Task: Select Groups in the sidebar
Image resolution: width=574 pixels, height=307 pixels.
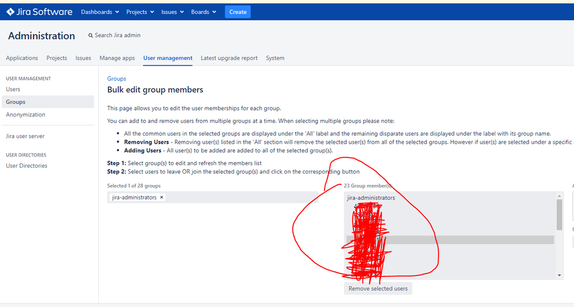Action: click(x=48, y=102)
